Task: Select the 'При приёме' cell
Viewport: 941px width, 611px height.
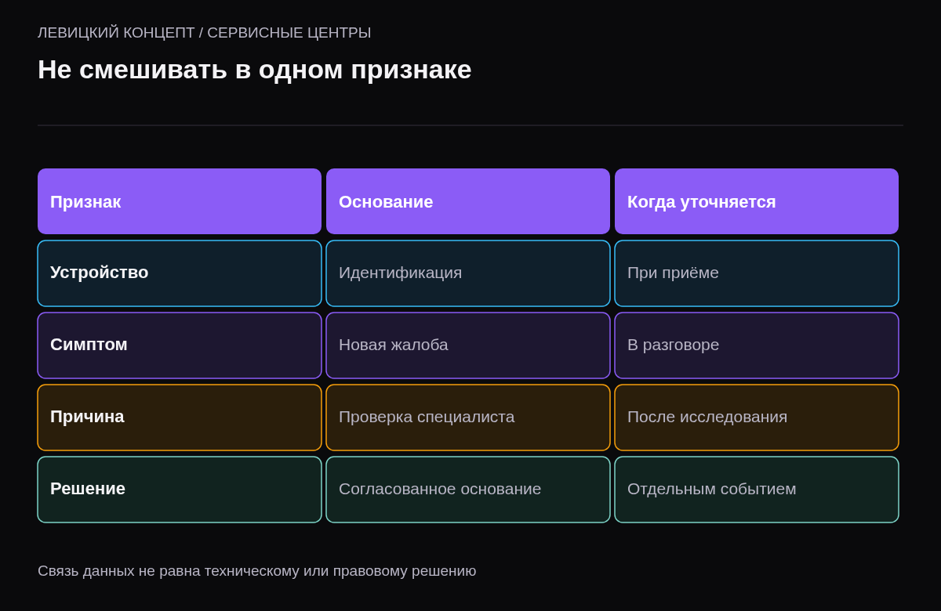Action: (x=757, y=273)
